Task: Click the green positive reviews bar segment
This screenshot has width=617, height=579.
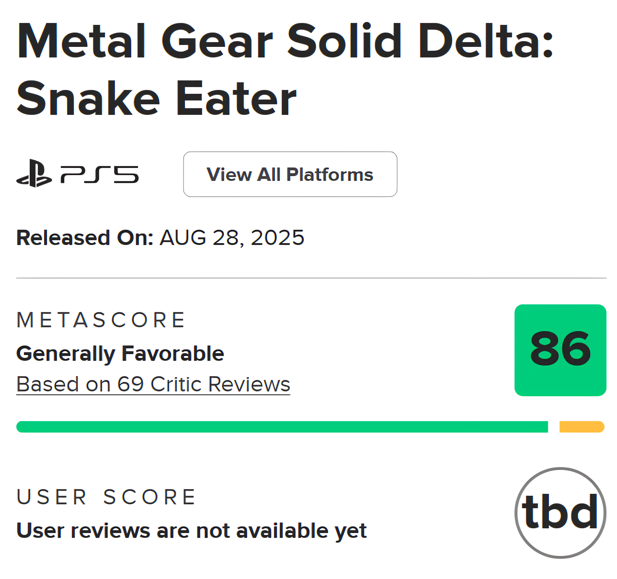Action: click(x=282, y=427)
